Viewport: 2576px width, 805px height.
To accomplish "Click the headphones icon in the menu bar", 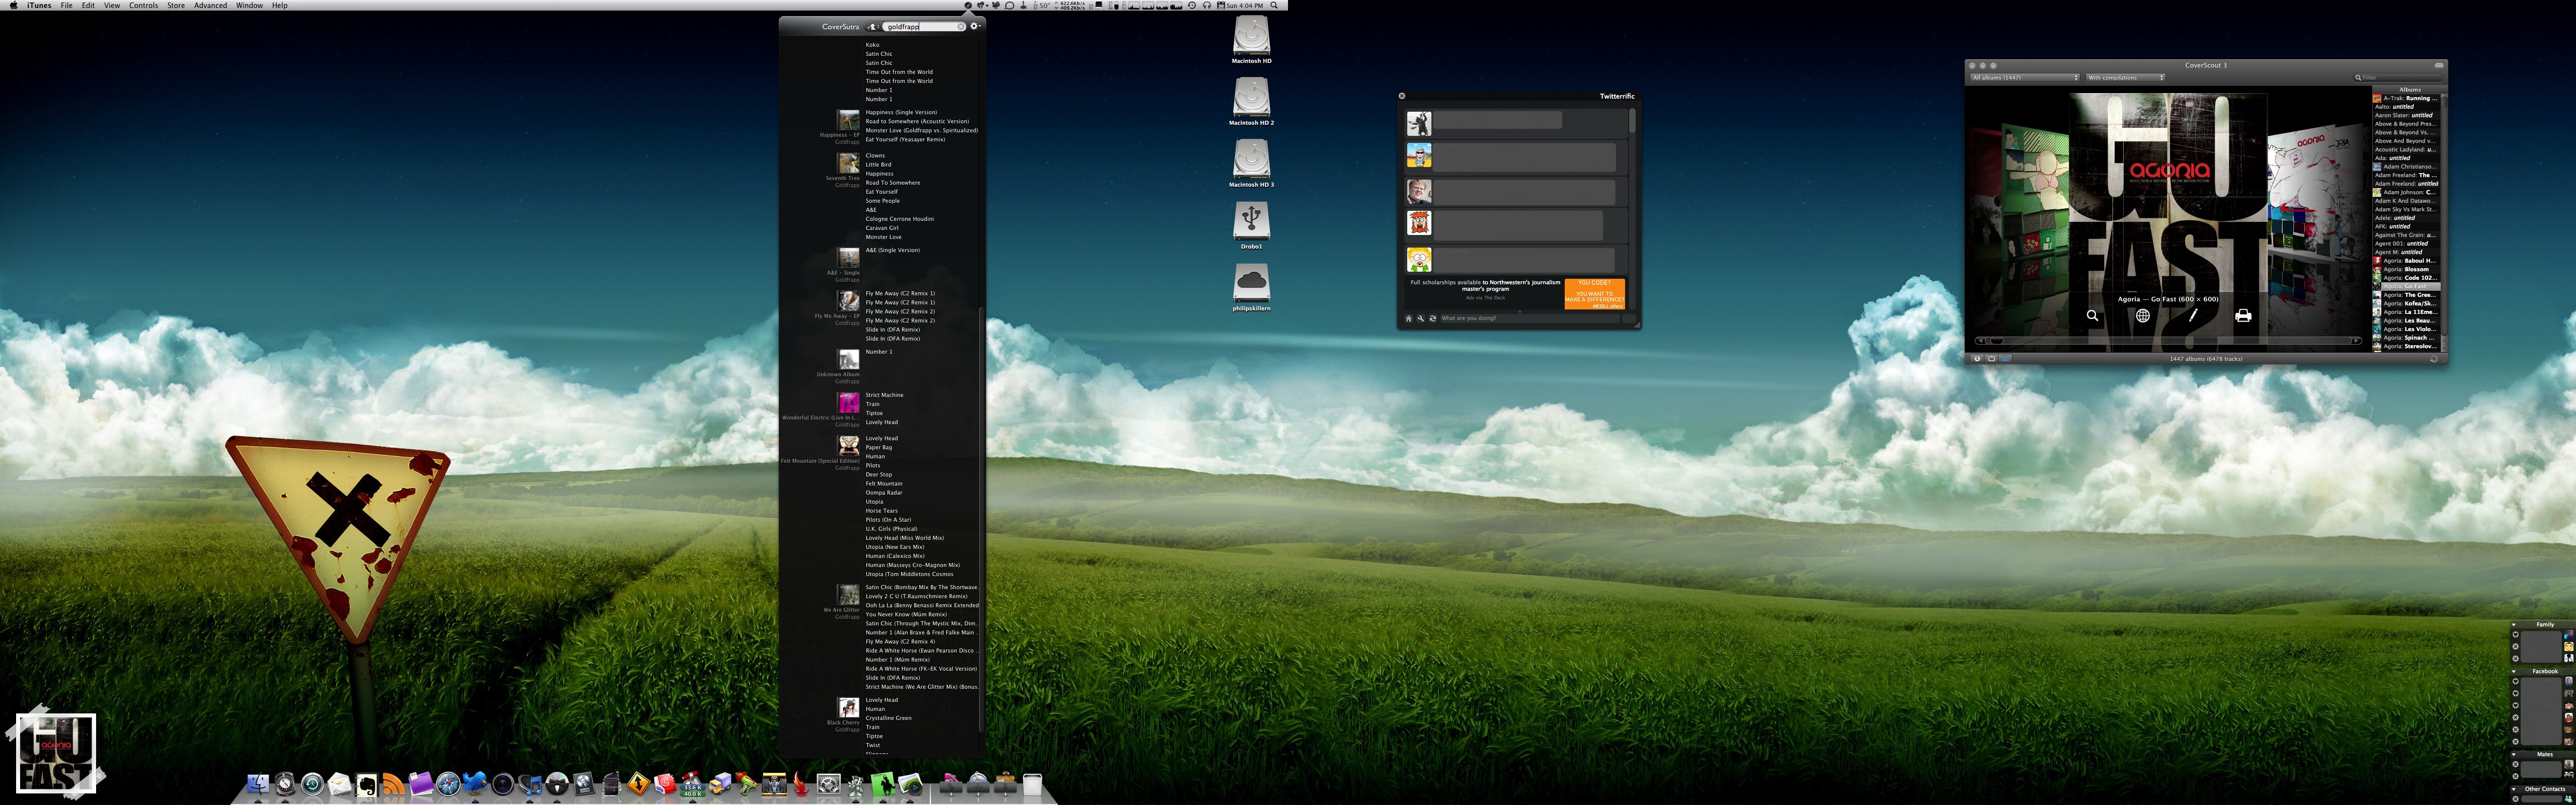I will tap(1207, 5).
